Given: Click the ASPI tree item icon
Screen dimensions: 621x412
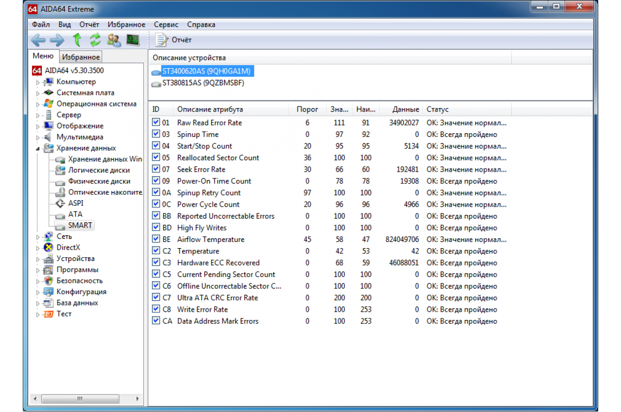Looking at the screenshot, I should [x=61, y=203].
